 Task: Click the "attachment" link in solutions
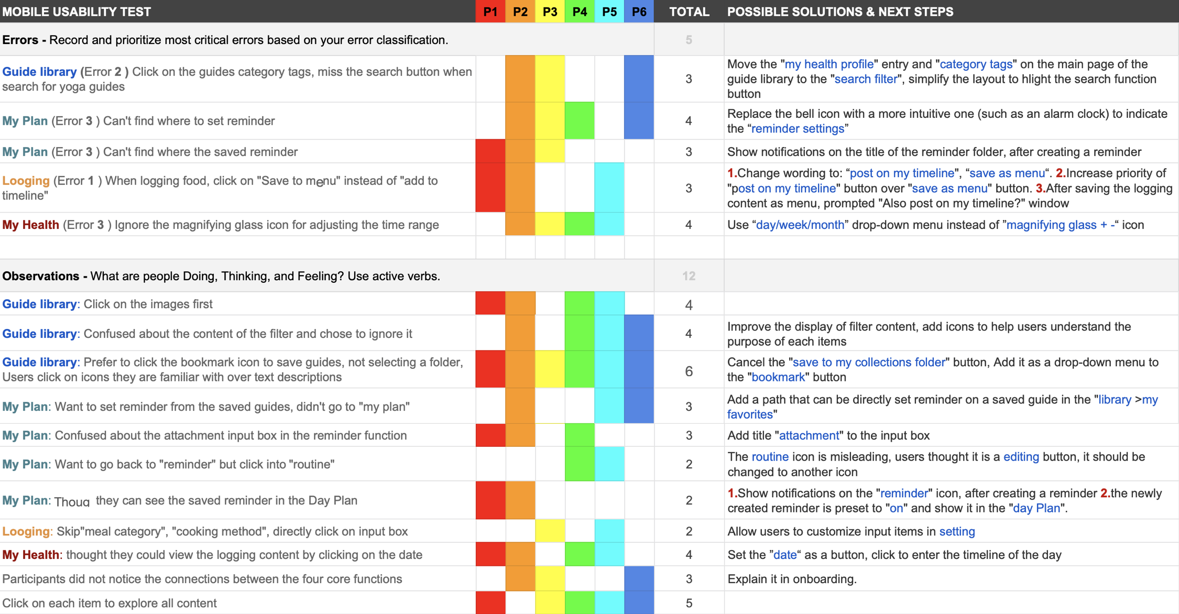point(809,435)
